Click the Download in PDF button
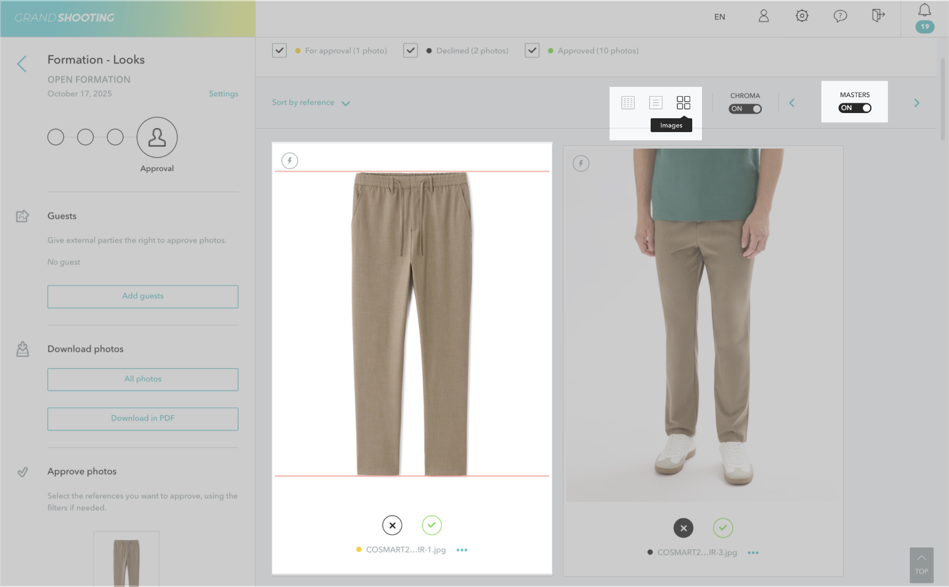949x587 pixels. (143, 419)
